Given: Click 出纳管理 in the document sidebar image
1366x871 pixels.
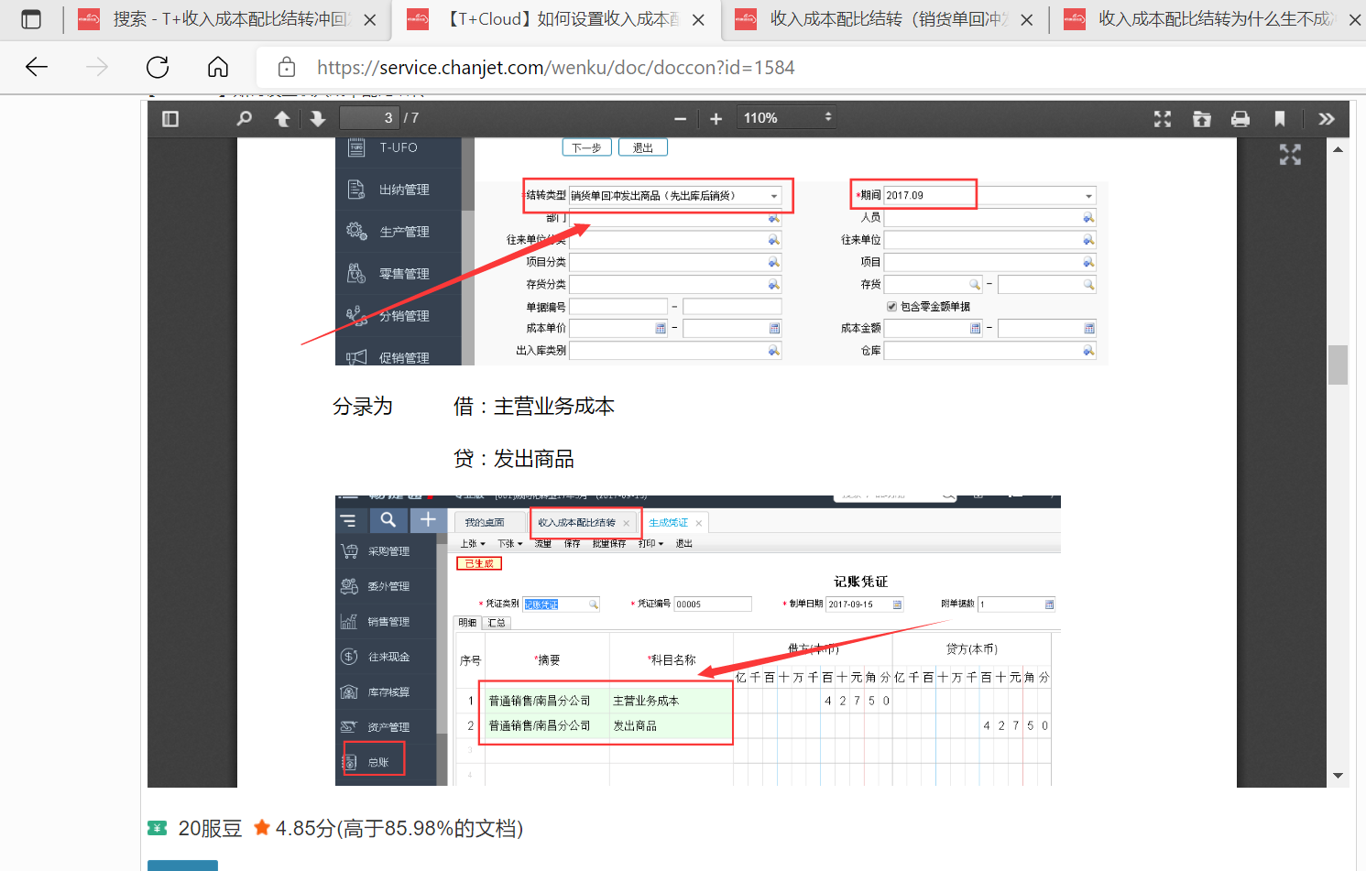Looking at the screenshot, I should pos(404,190).
